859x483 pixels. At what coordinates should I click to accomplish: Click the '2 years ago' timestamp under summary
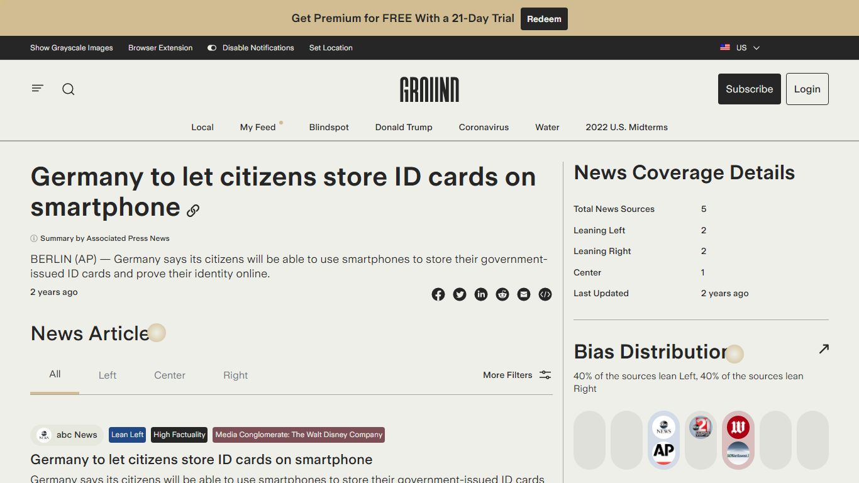[54, 292]
